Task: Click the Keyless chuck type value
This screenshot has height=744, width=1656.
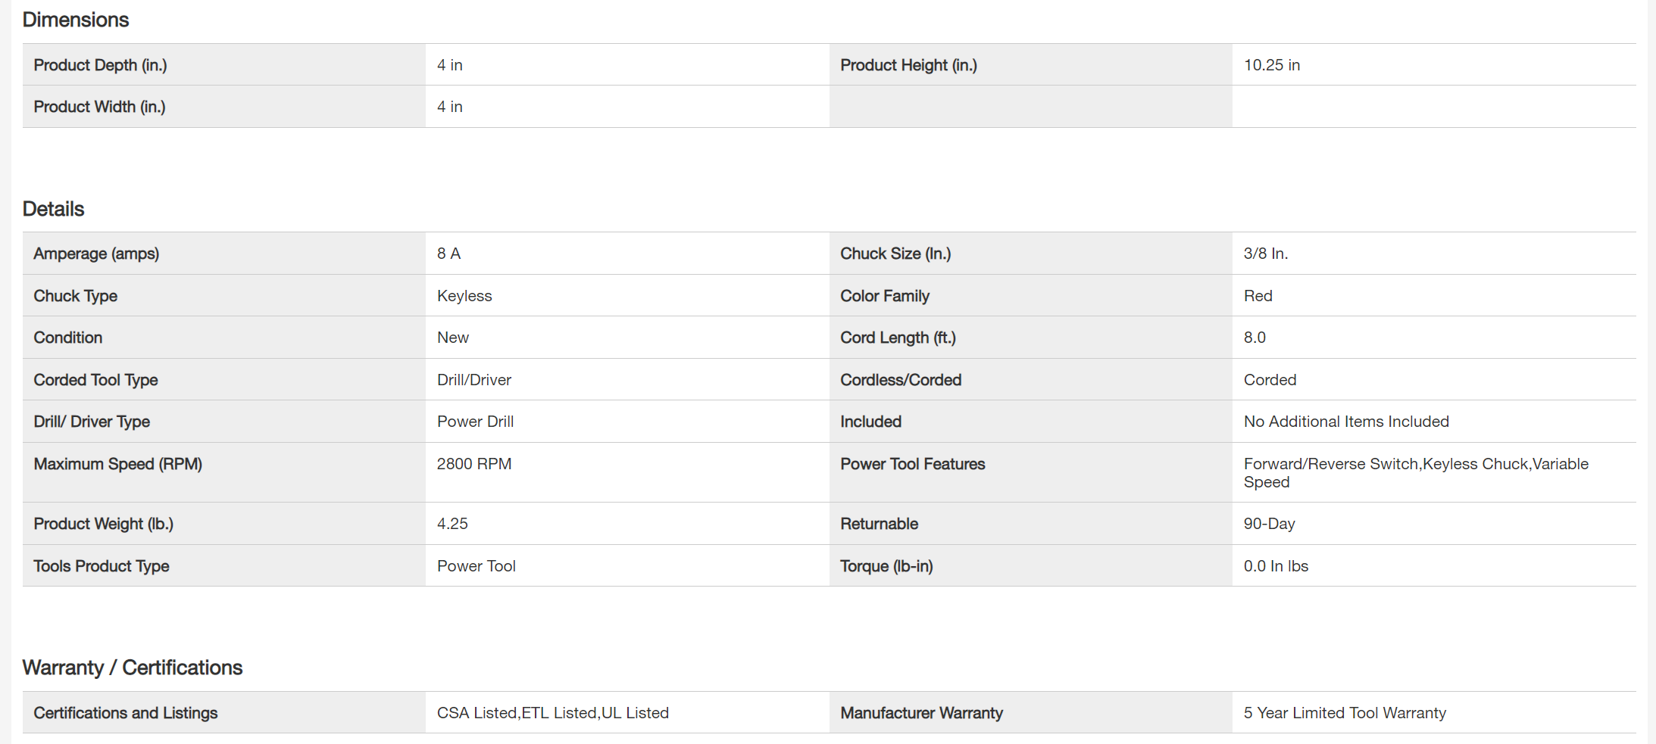Action: point(464,296)
